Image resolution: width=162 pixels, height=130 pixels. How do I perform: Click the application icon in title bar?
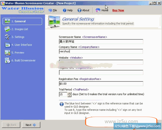pos(3,3)
